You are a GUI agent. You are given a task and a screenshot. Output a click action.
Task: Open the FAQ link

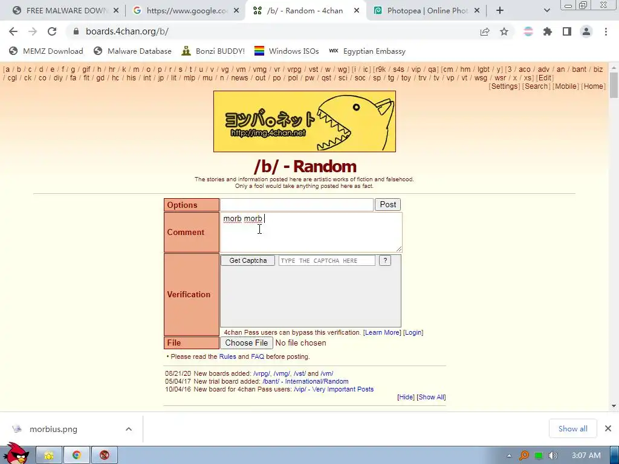pos(258,356)
